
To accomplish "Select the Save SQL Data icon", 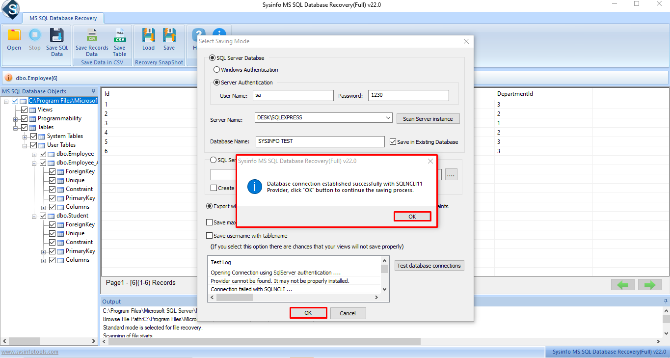I will point(57,35).
